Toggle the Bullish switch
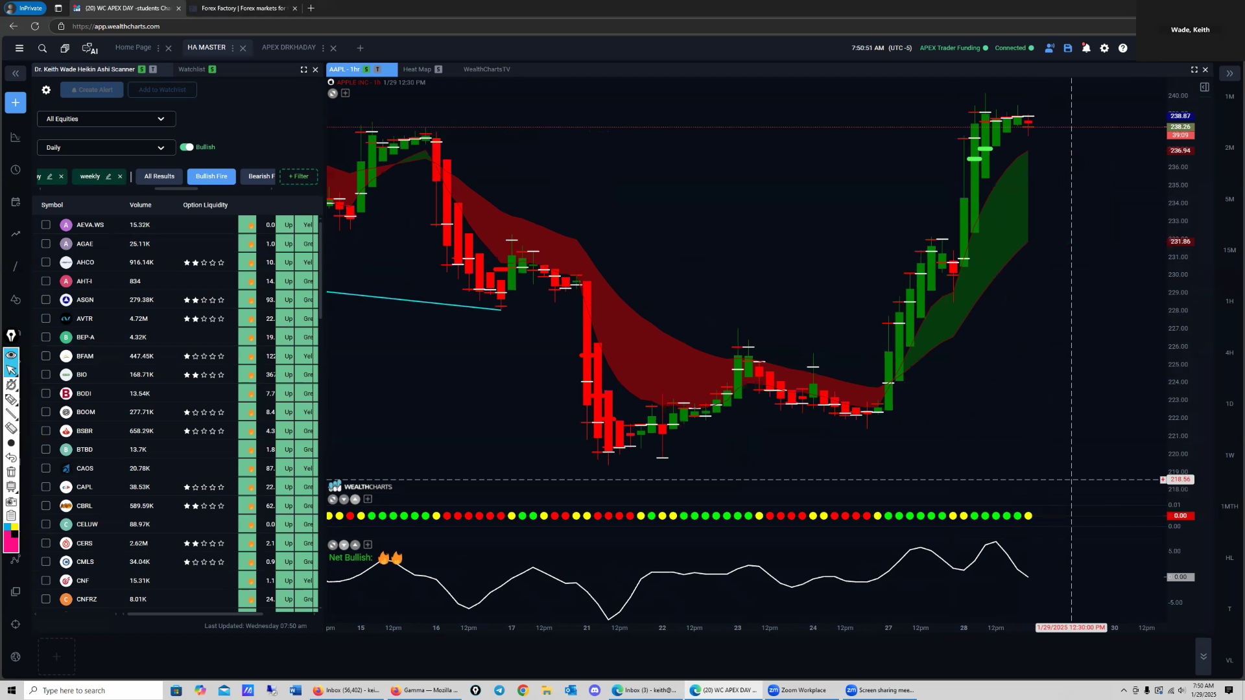 point(187,147)
